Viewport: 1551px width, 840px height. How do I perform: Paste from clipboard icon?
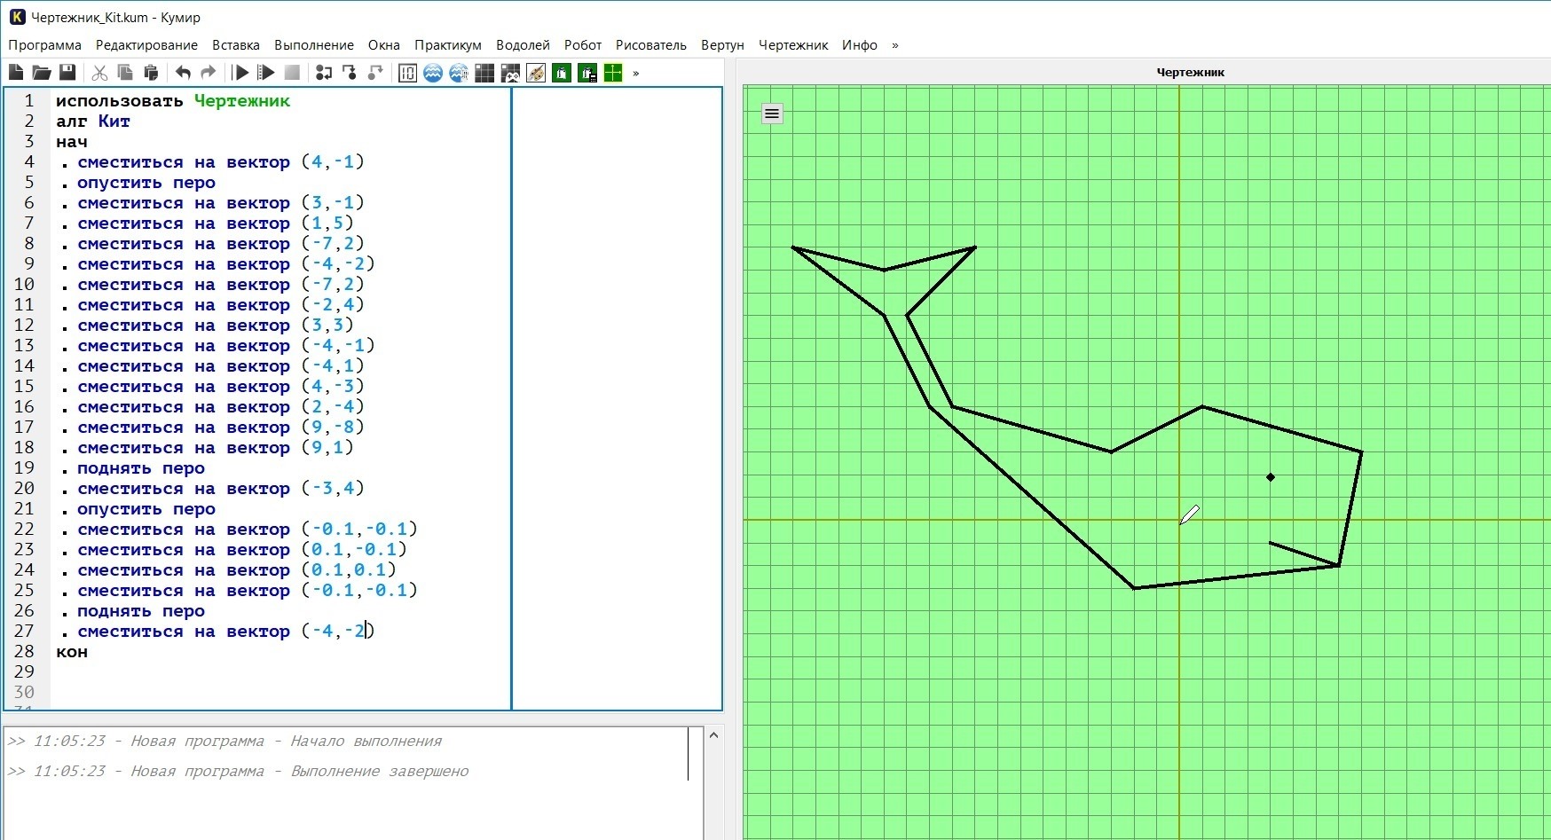click(151, 73)
